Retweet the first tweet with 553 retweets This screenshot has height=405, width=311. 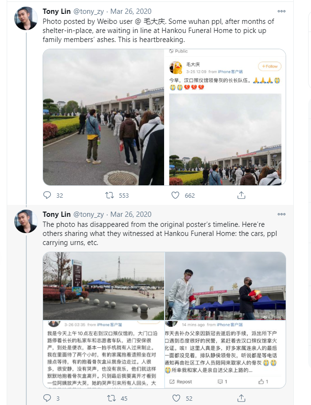tap(110, 195)
